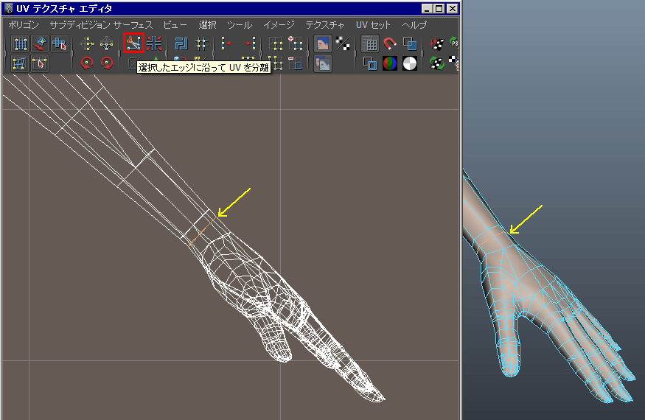This screenshot has width=645, height=420.
Task: Update PSD networks icon
Action: pos(454,43)
